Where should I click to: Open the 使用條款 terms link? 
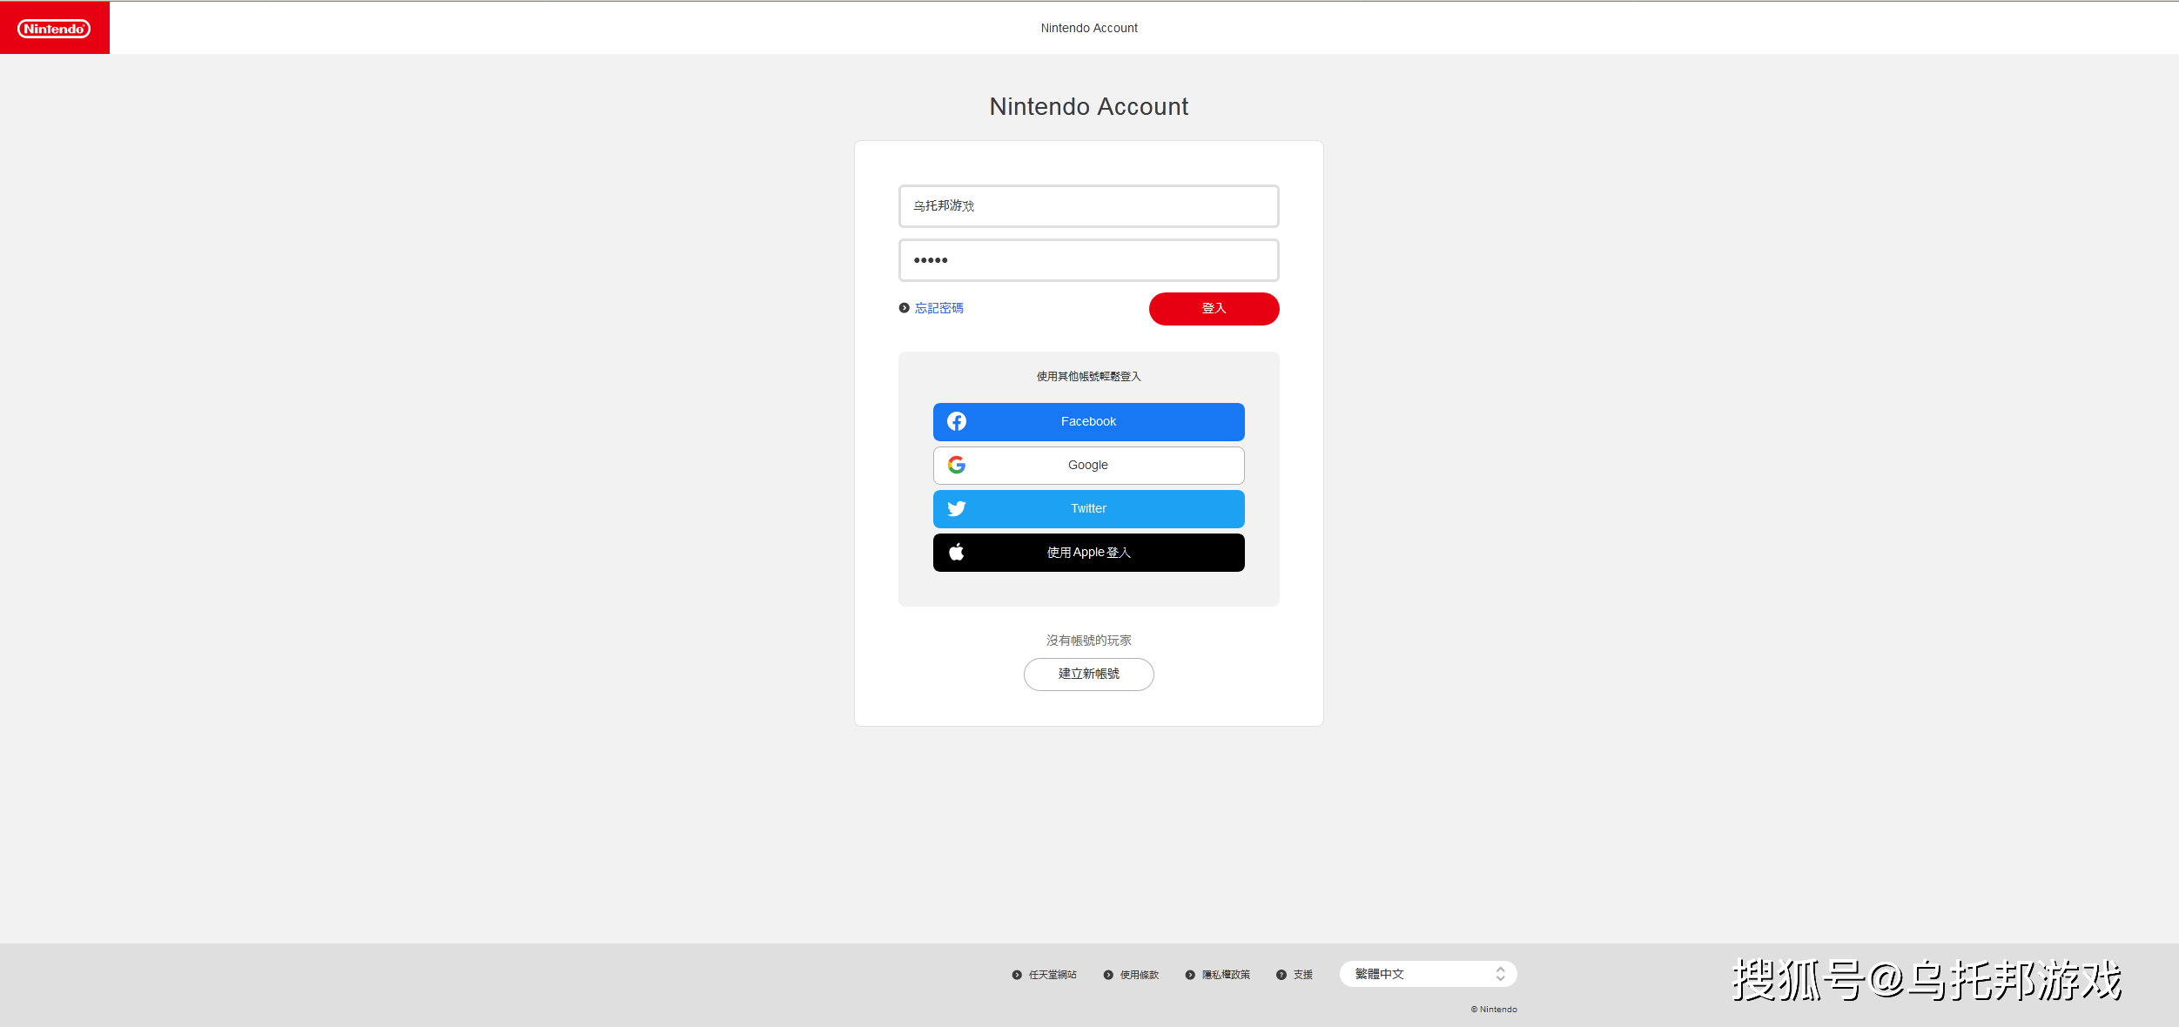1139,975
